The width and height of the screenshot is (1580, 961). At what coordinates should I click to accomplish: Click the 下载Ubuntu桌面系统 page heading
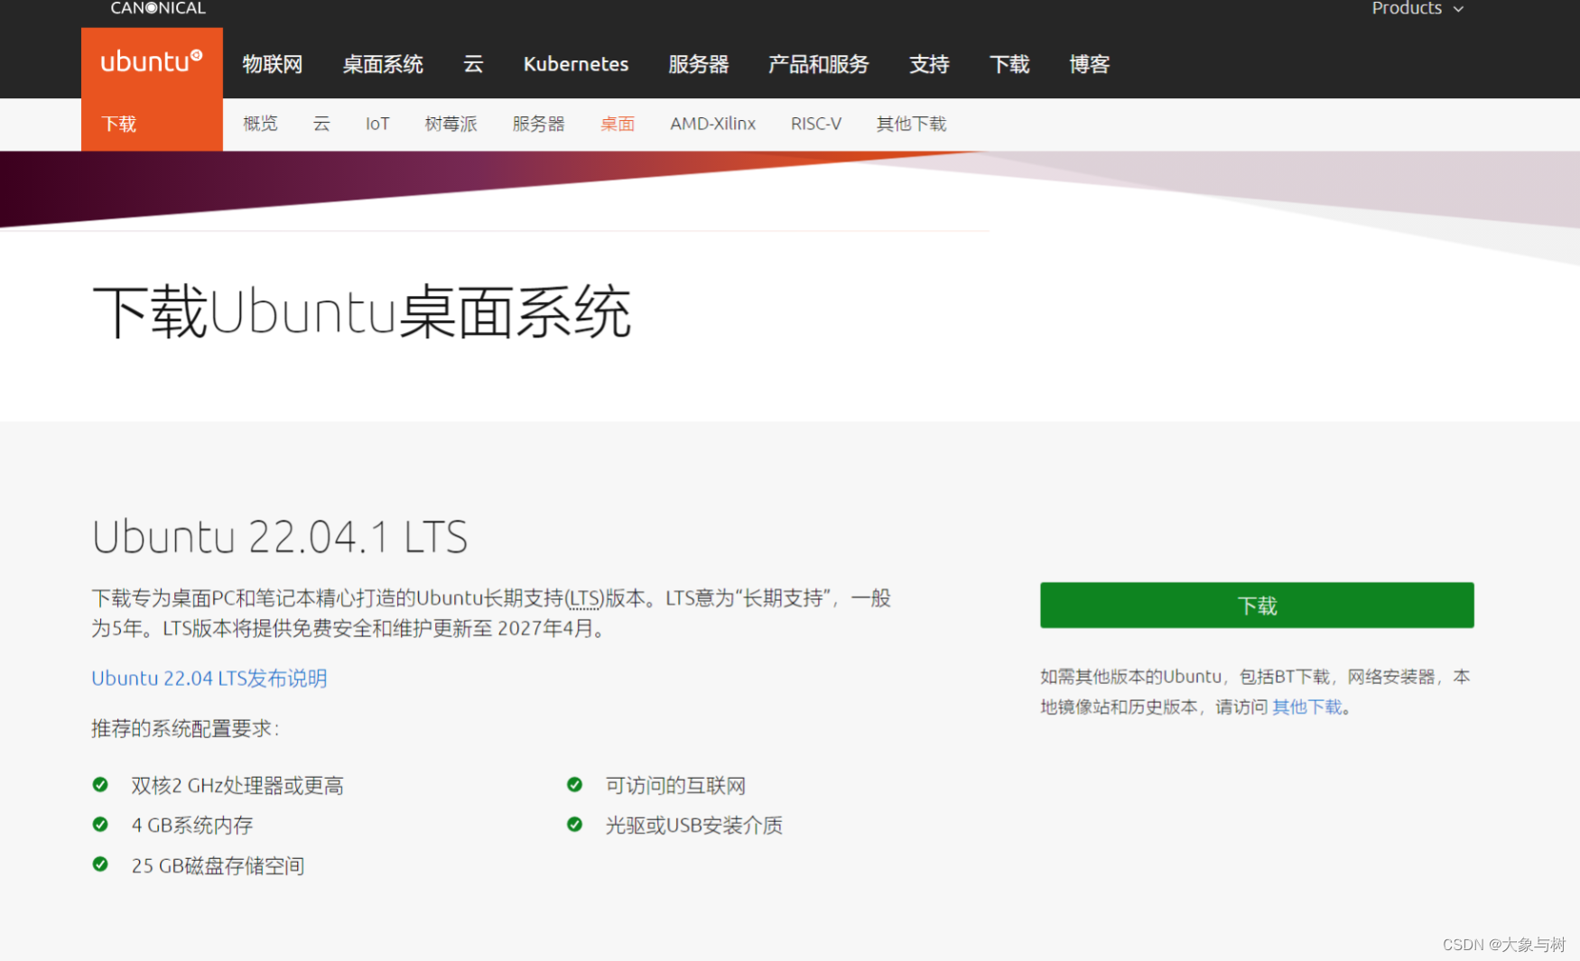click(x=361, y=312)
